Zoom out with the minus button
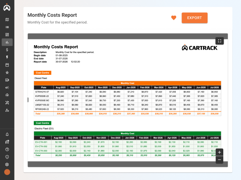 tap(220, 160)
